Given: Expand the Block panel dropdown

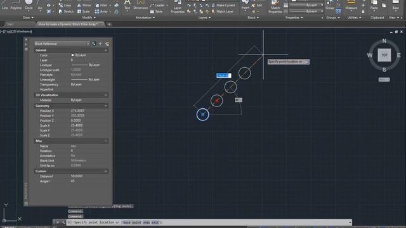Looking at the screenshot, I should click(253, 18).
